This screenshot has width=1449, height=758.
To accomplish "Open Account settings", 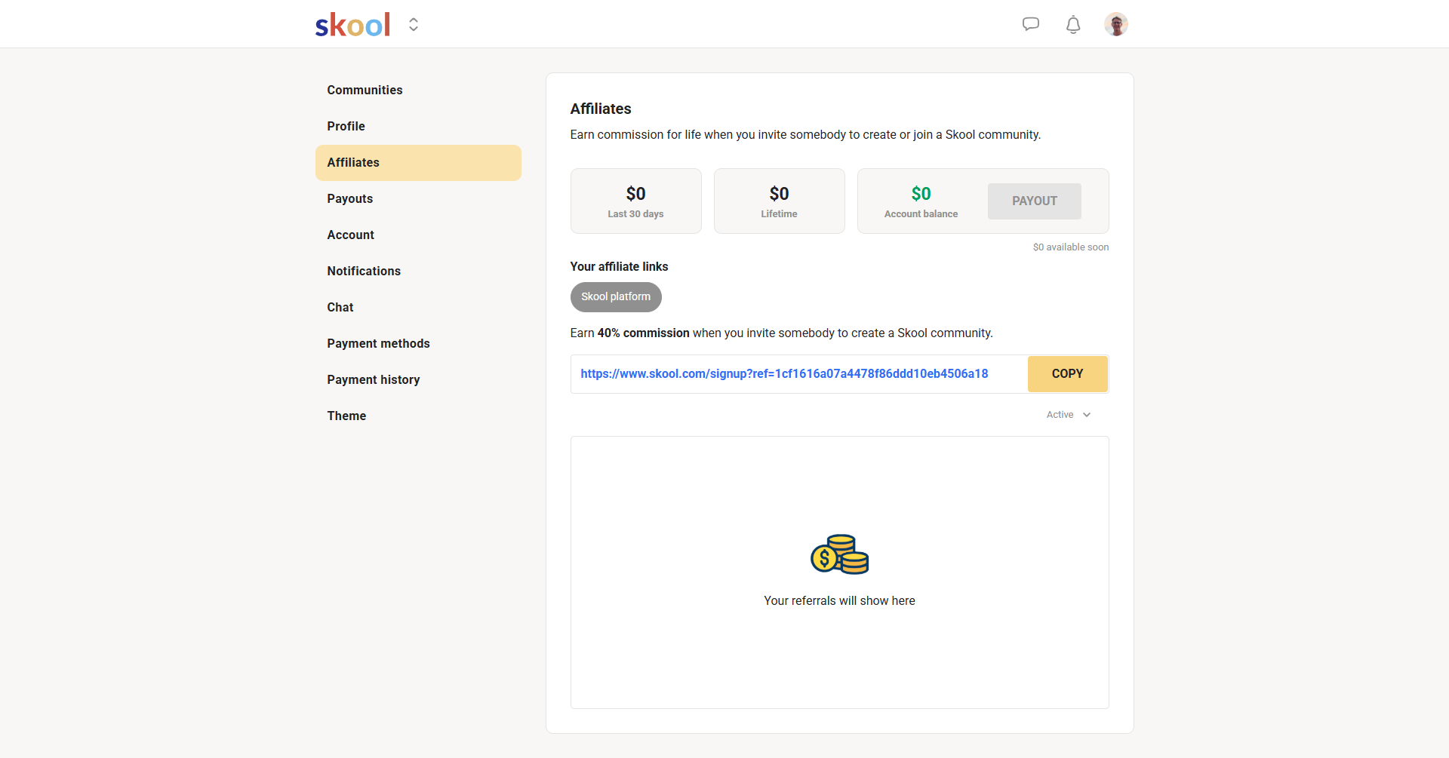I will [350, 235].
